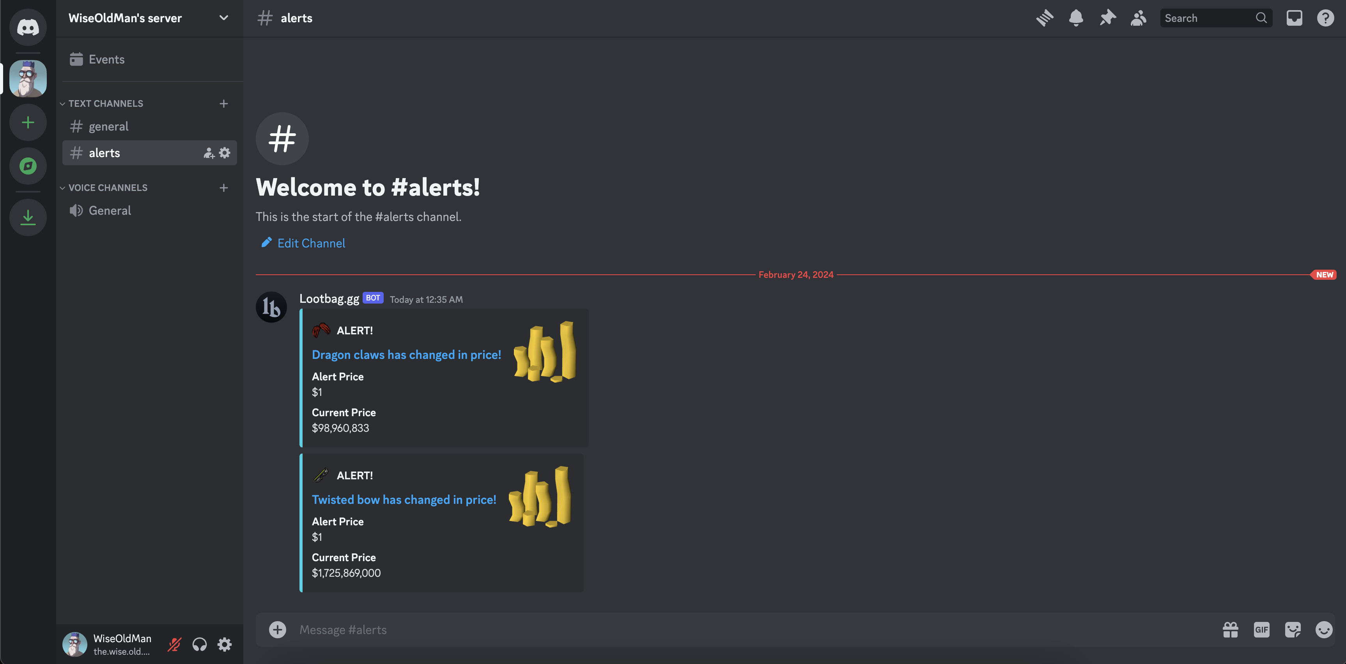Expand the VOICE CHANNELS section
1346x664 pixels.
[x=107, y=186]
